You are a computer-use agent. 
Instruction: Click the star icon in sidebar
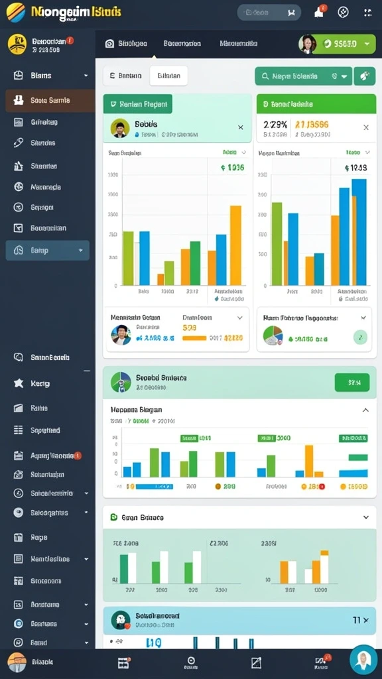point(18,383)
